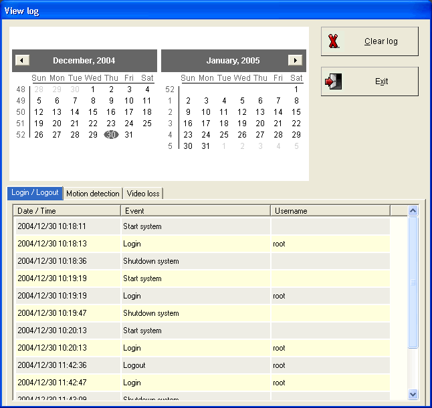
Task: Advance to next month with right arrow
Action: click(295, 61)
